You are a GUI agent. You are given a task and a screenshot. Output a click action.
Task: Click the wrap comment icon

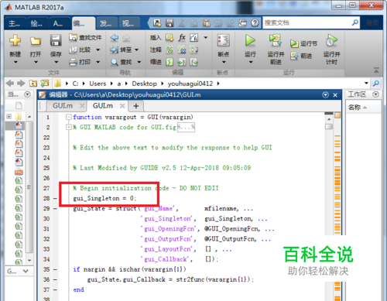[193, 50]
